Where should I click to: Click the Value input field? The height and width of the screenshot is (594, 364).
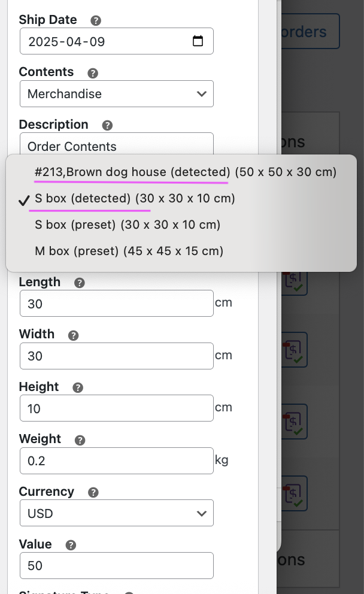pos(117,566)
